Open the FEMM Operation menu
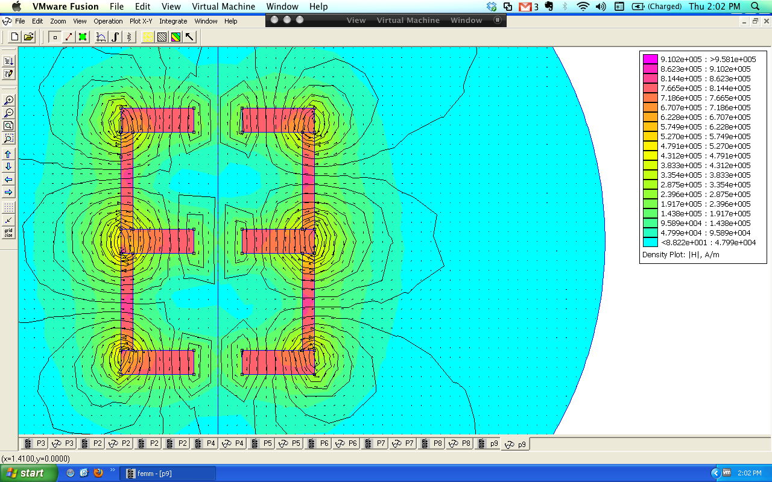 pos(108,21)
